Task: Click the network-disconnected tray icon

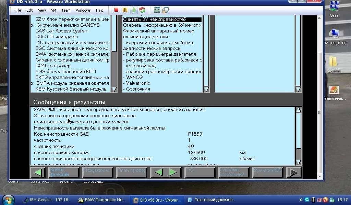Action: (326, 200)
